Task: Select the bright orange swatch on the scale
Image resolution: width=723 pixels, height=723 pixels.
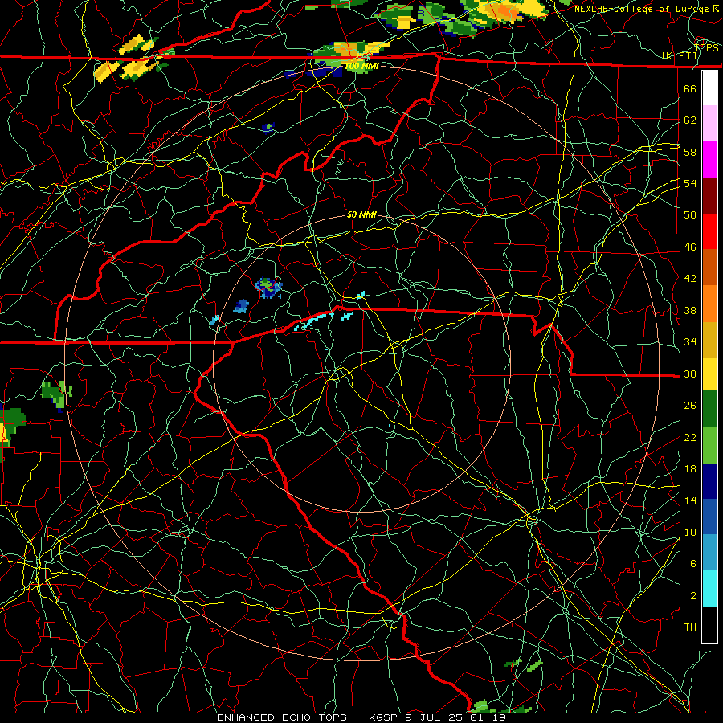Action: coord(709,304)
